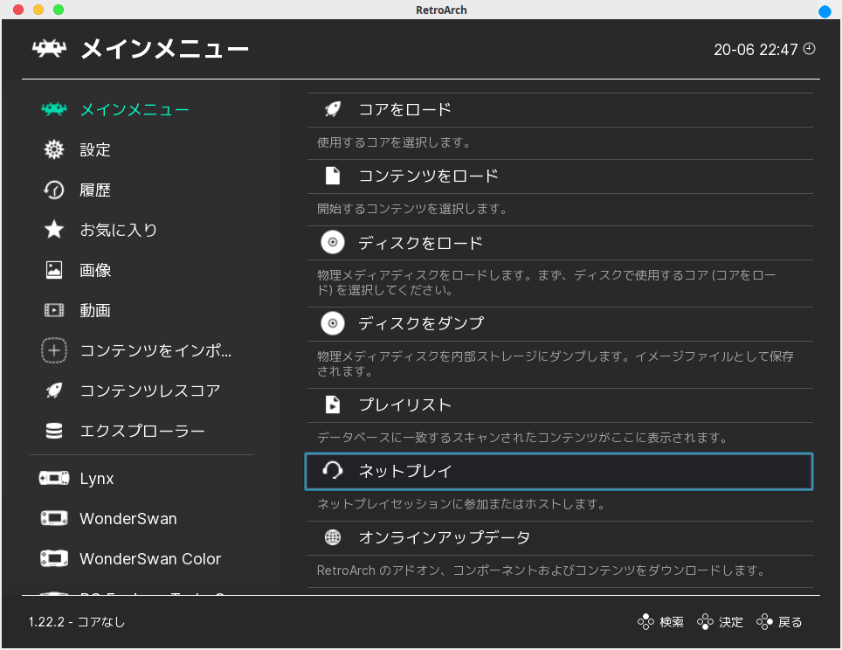The width and height of the screenshot is (842, 650).
Task: Open the WonderSwan playlist label
Action: 128,518
